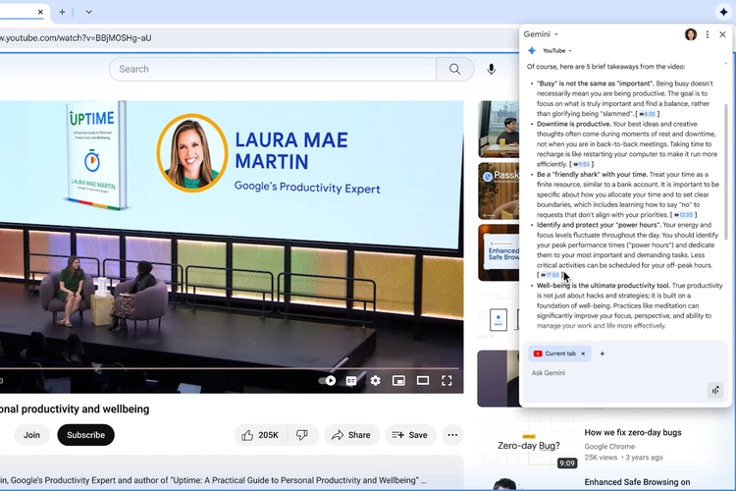This screenshot has width=736, height=491.
Task: Open the new browser tab plus button
Action: click(x=62, y=12)
